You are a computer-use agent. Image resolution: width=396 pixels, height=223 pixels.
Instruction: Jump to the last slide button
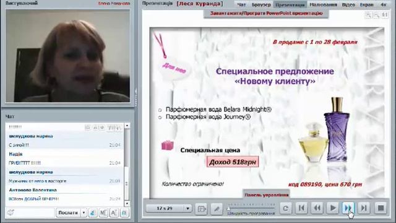(x=364, y=208)
